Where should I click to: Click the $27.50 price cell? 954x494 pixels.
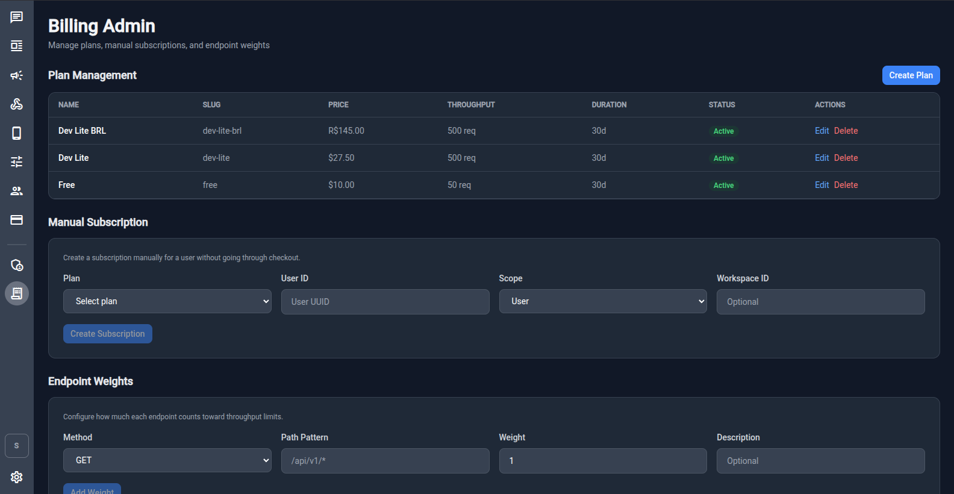[x=341, y=158]
